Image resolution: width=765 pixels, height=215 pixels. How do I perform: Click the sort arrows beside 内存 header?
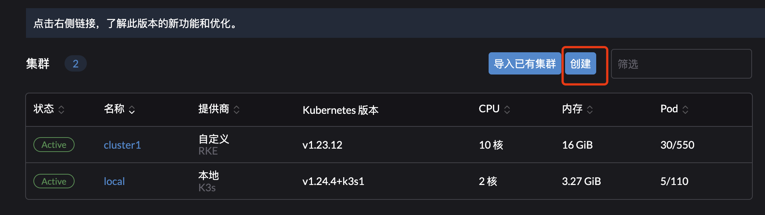click(590, 109)
